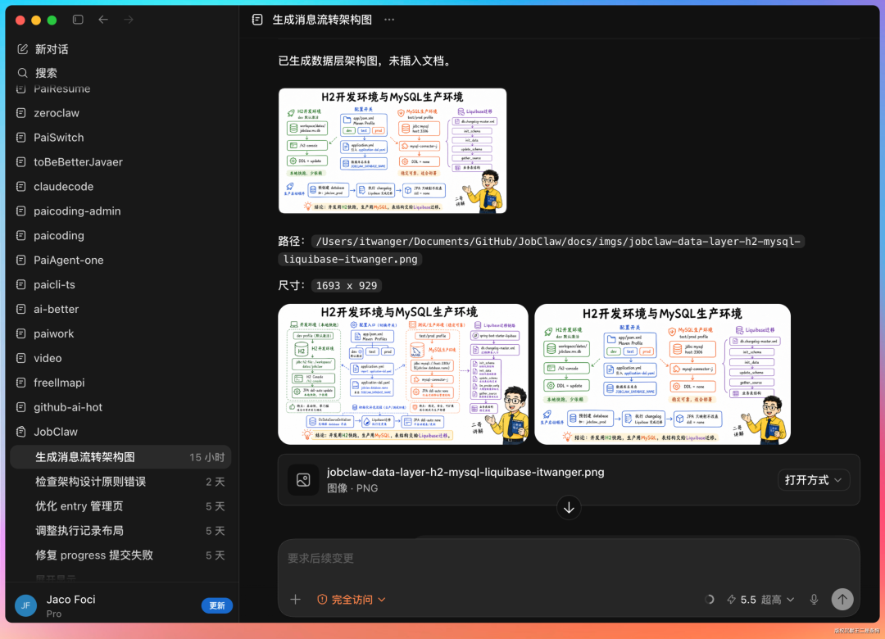
Task: Click the project icon next to claudecode
Action: pos(20,186)
